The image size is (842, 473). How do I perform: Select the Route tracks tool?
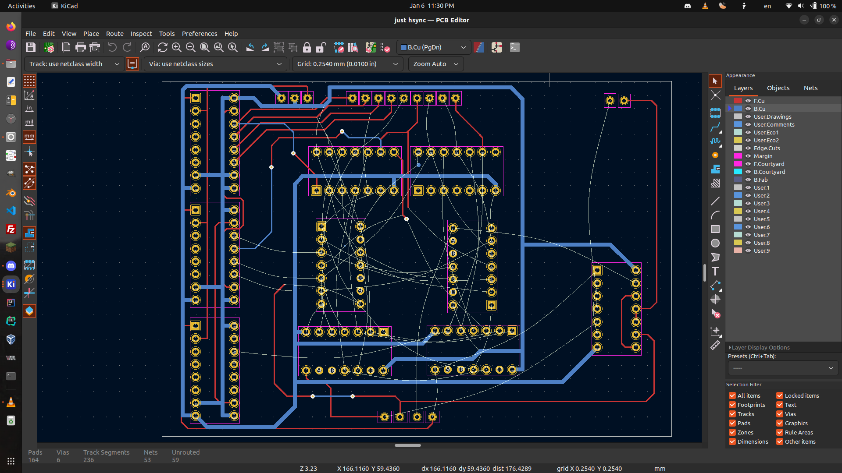coord(715,127)
